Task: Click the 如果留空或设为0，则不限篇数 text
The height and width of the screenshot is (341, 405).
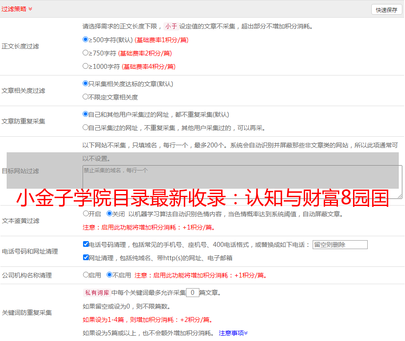Action: [x=127, y=306]
